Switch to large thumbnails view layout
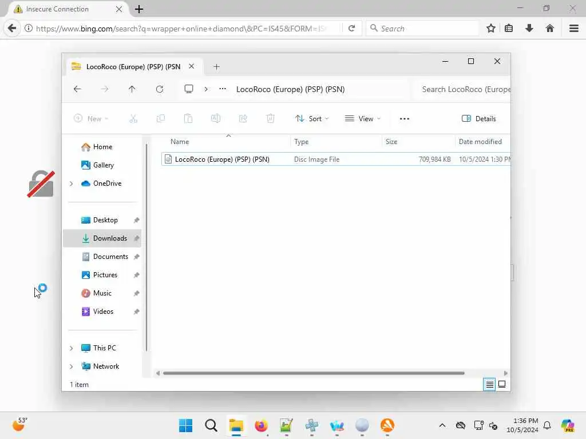 pos(502,384)
